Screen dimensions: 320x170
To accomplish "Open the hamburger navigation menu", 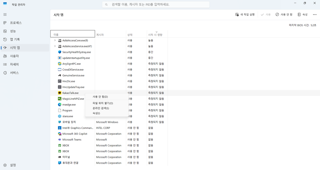I will pyautogui.click(x=5, y=14).
